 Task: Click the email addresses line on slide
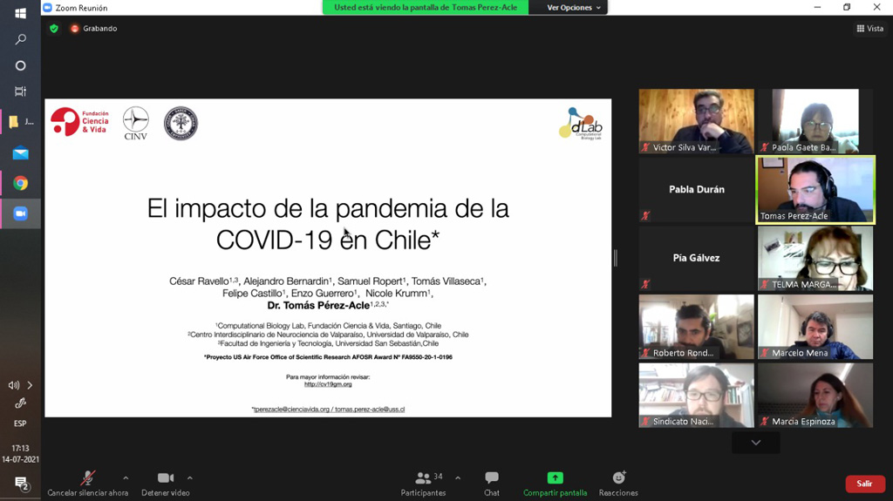328,410
